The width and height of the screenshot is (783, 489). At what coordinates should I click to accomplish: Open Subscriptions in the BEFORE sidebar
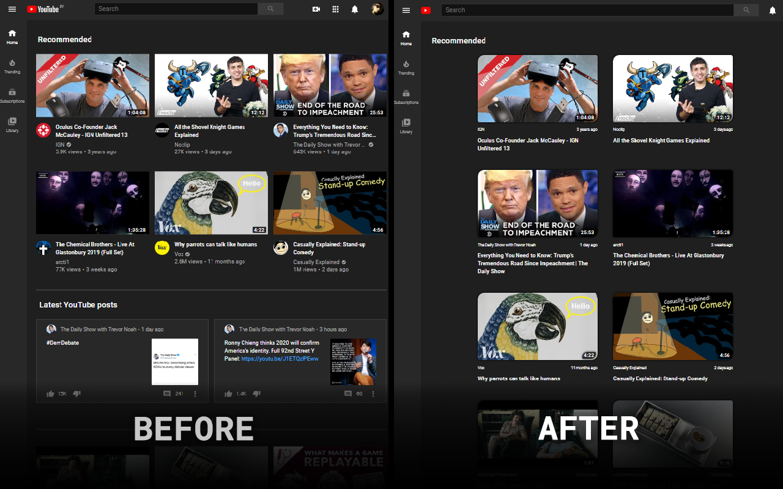(x=12, y=95)
